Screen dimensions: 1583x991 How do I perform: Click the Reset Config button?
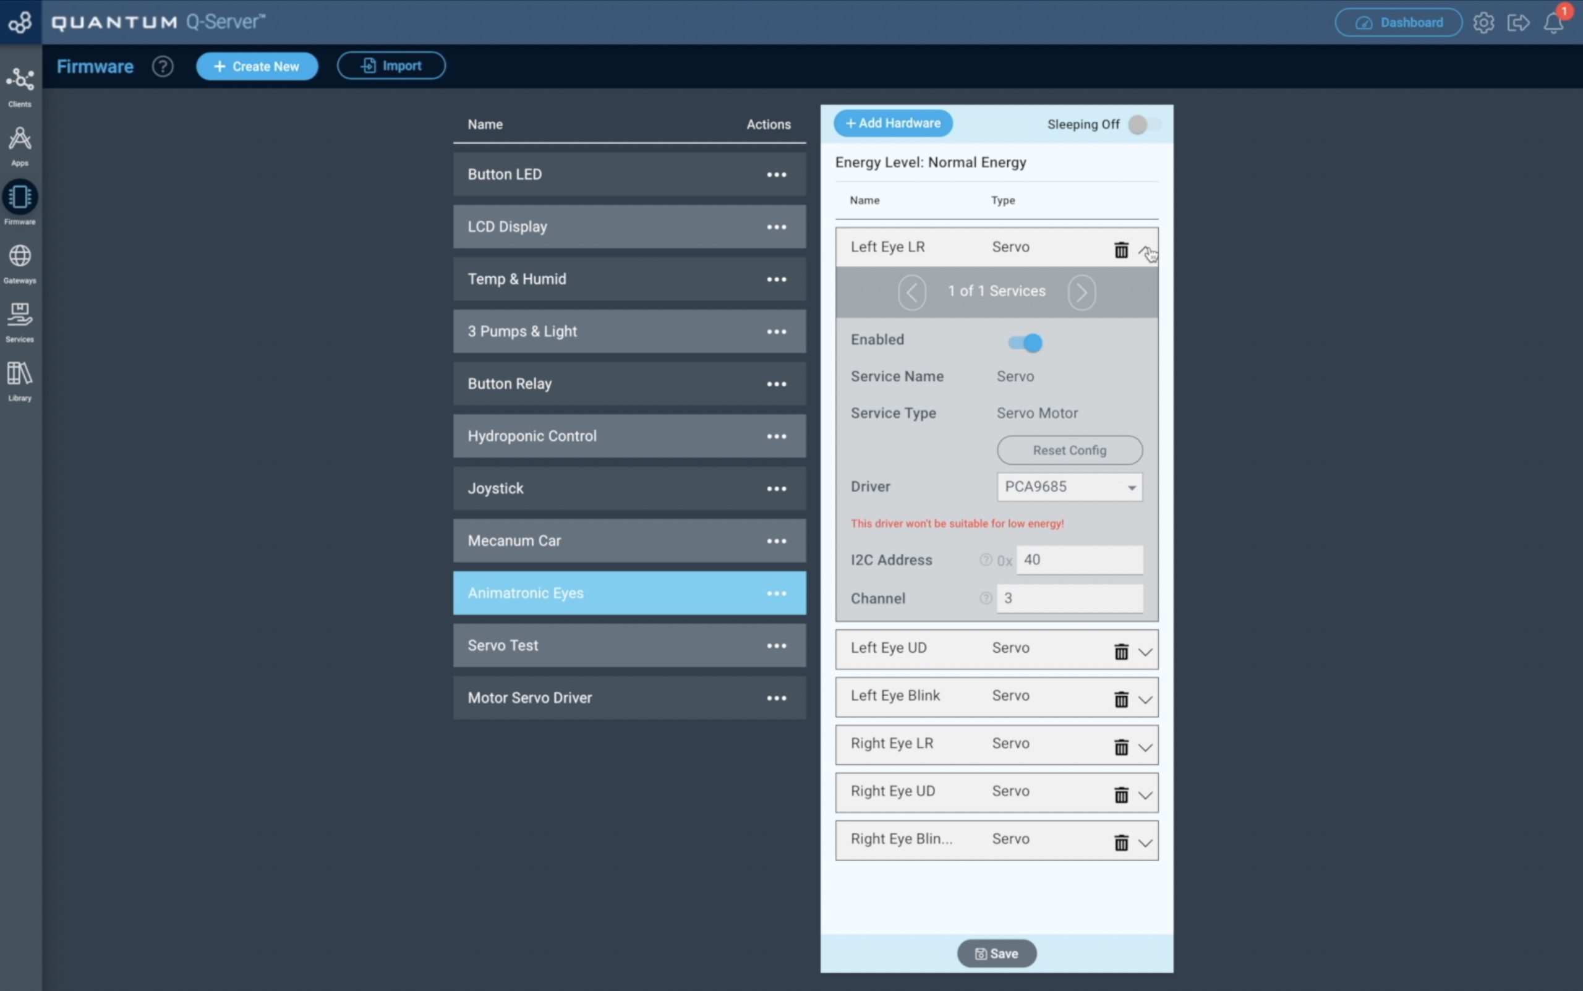(1069, 450)
